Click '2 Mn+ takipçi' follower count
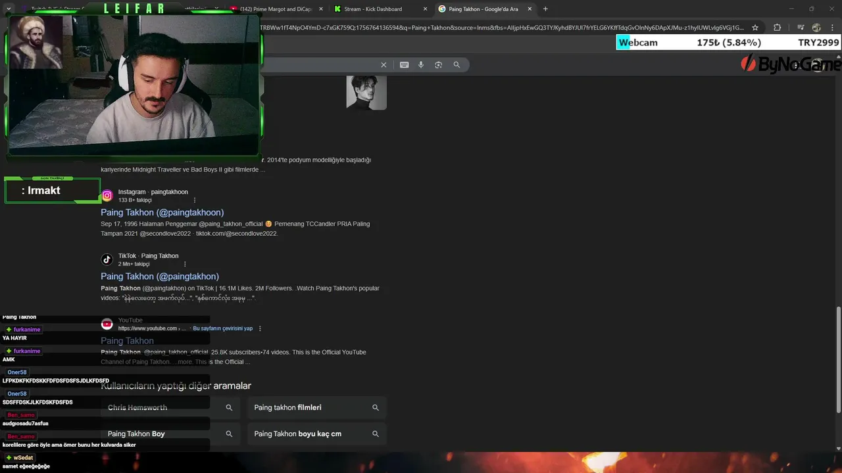842x473 pixels. (134, 263)
